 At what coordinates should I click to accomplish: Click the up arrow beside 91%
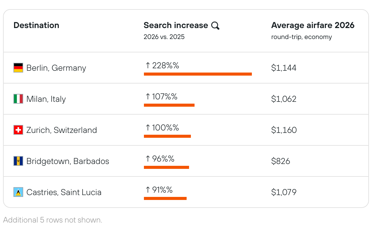[x=148, y=190]
